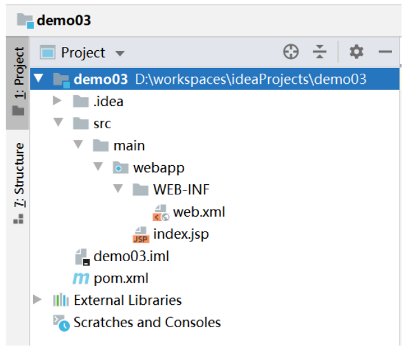The width and height of the screenshot is (406, 350).
Task: Collapse the src folder arrow
Action: coord(58,122)
